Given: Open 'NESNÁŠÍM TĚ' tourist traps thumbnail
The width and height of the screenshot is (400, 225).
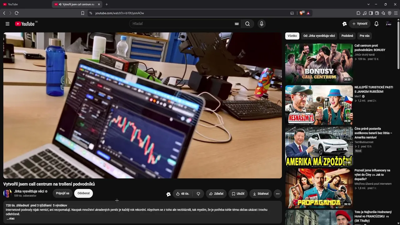Looking at the screenshot, I should click(x=319, y=105).
